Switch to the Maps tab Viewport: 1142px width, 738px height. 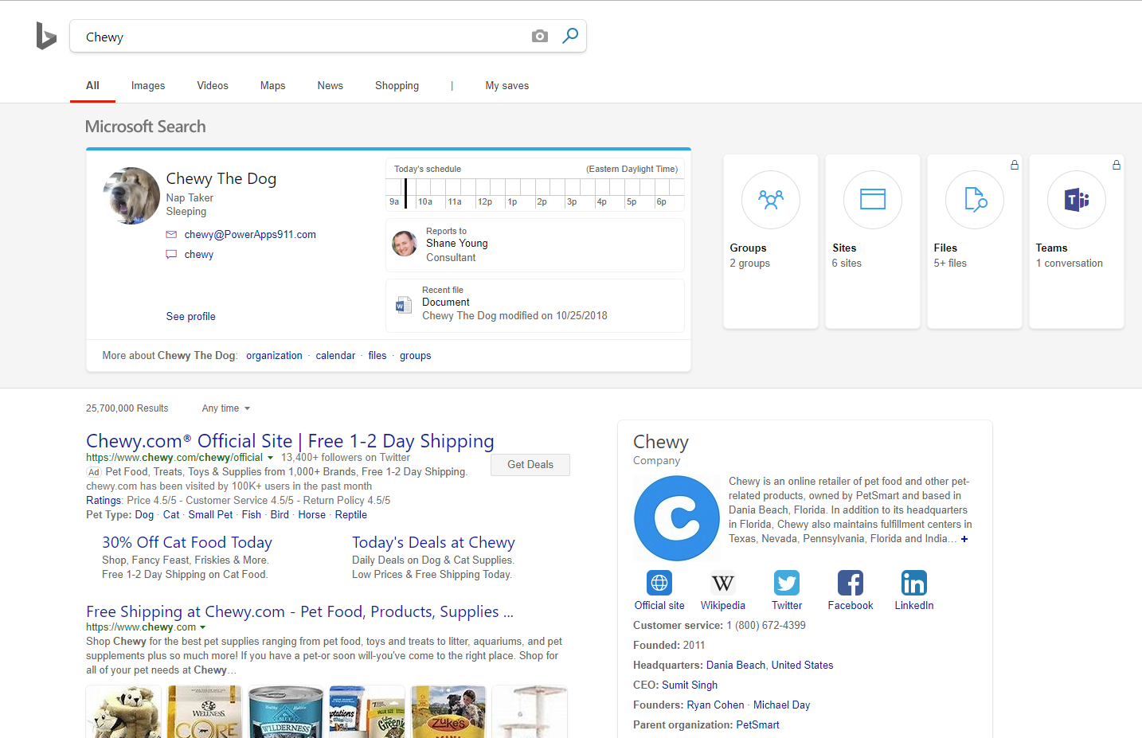pyautogui.click(x=272, y=85)
